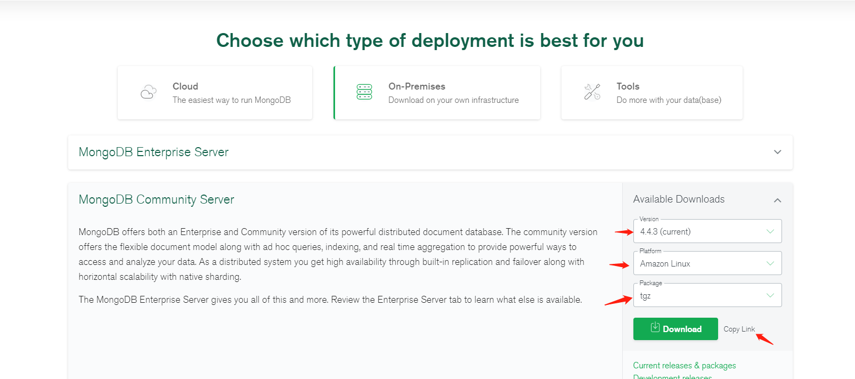Viewport: 855px width, 379px height.
Task: Expand the MongoDB Enterprise Server section
Action: click(x=777, y=152)
